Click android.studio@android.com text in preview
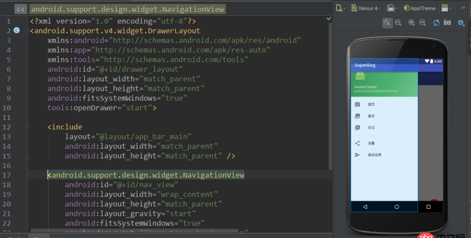This screenshot has width=471, height=238. click(376, 91)
